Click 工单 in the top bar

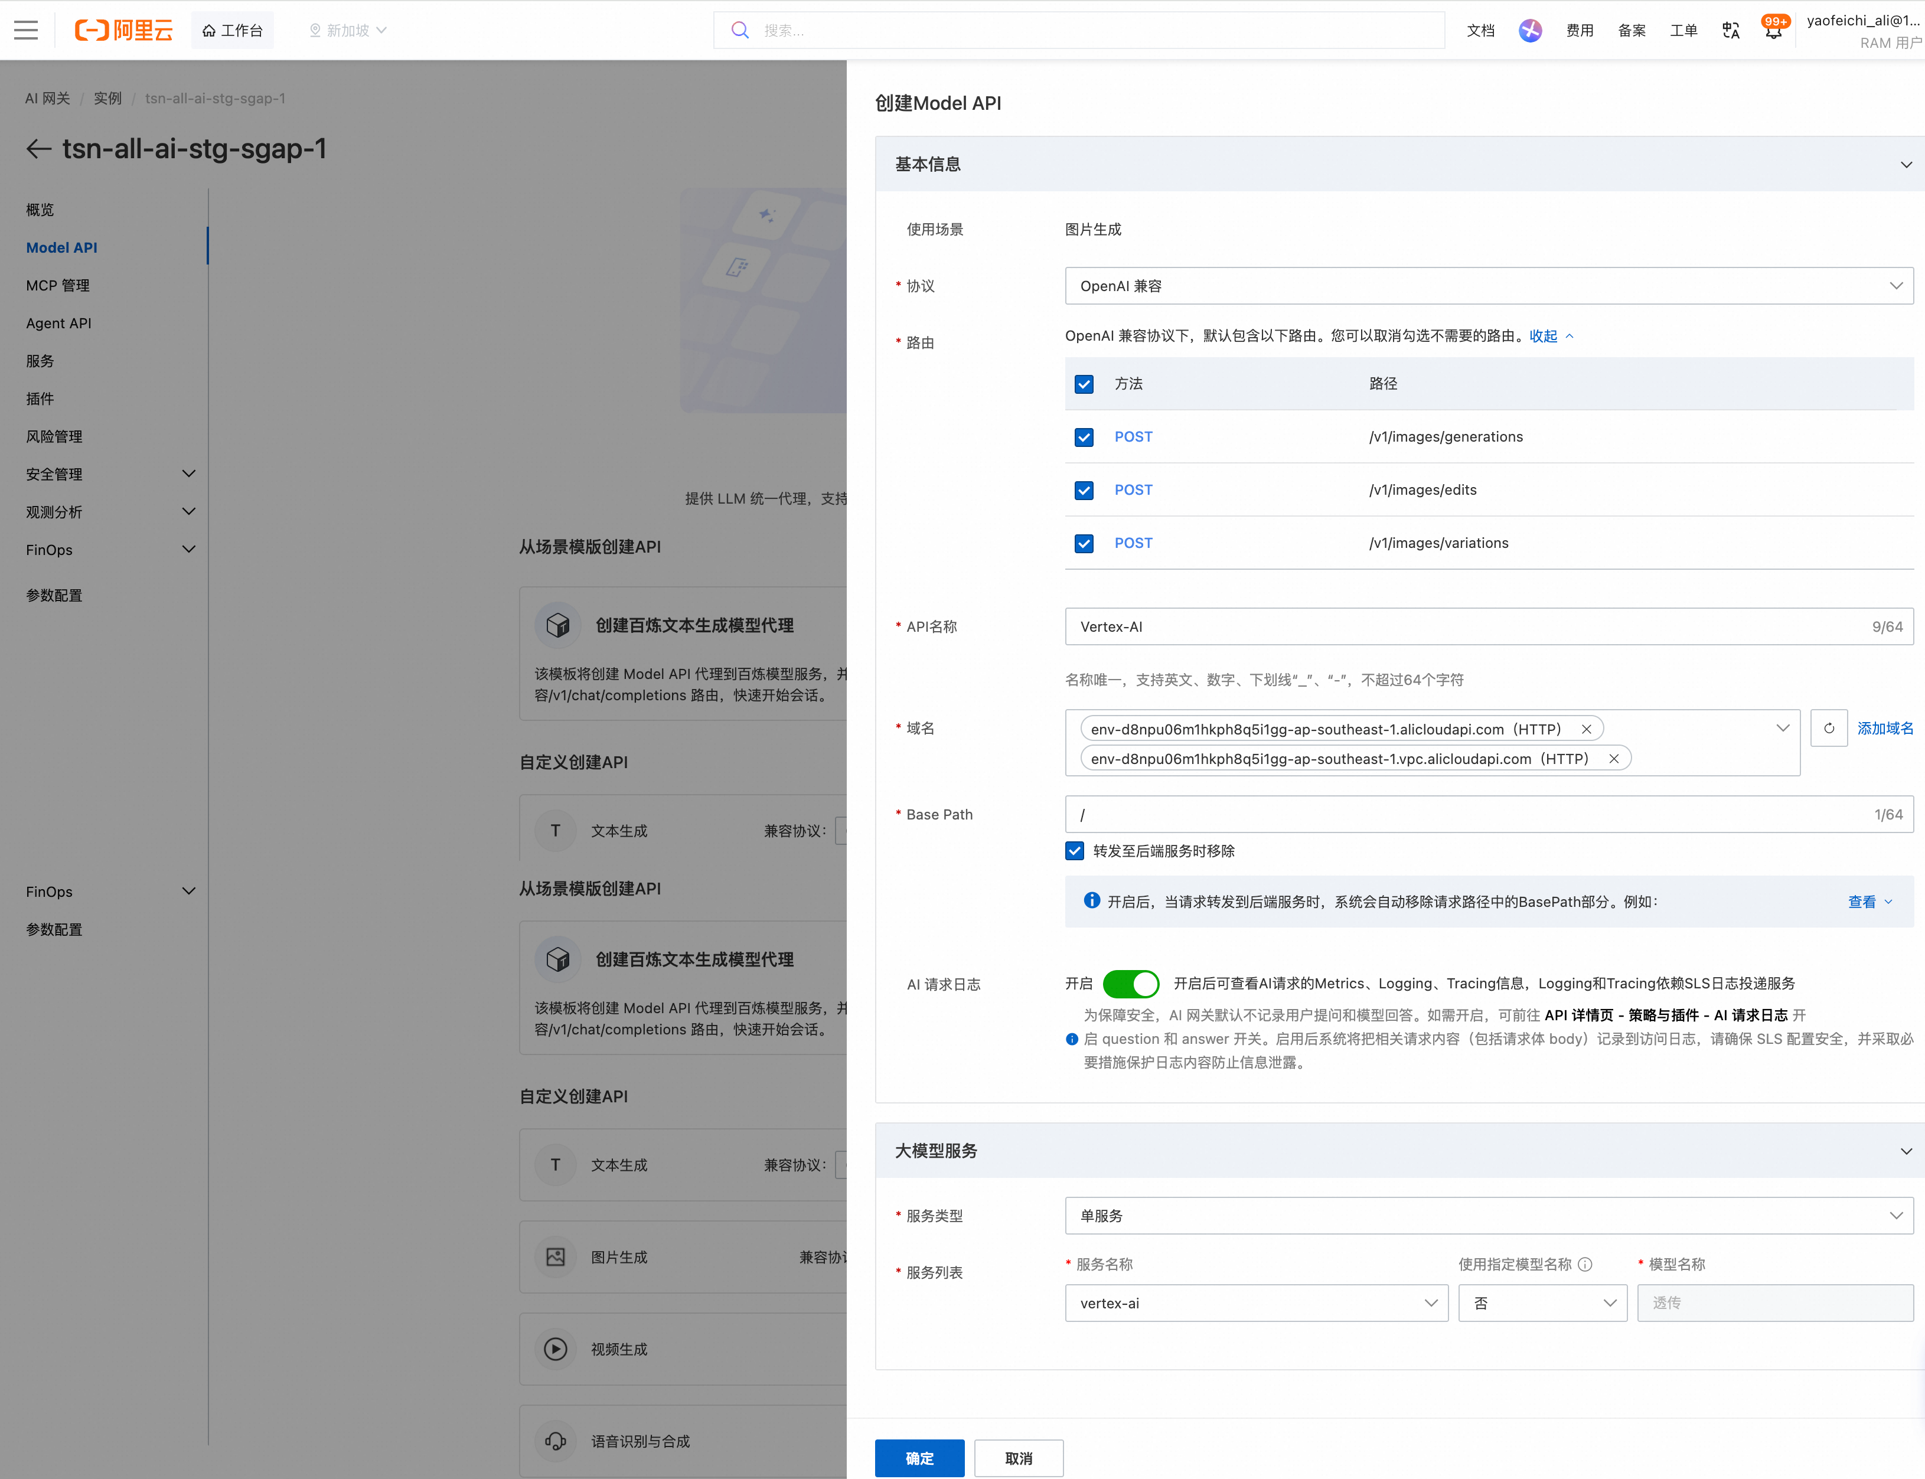[x=1683, y=30]
